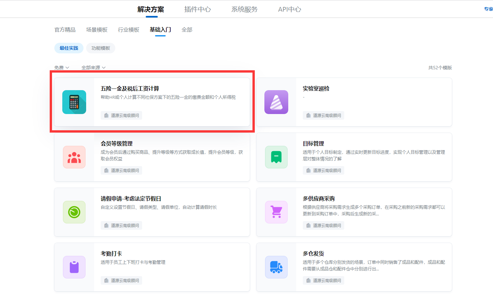This screenshot has width=493, height=294.
Task: Click the blue underline indicator under 基础入门
Action: [160, 36]
